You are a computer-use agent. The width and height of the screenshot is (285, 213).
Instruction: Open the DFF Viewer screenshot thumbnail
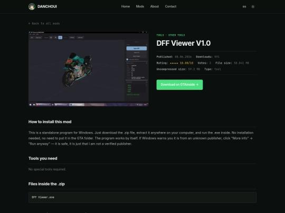pyautogui.click(x=89, y=69)
